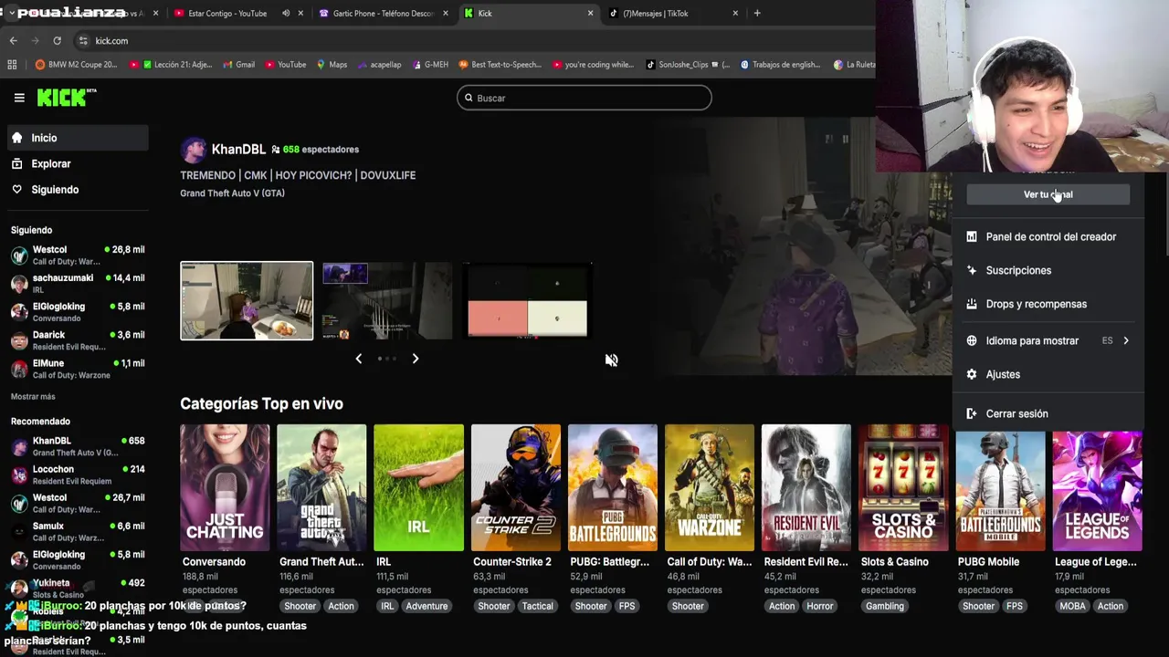This screenshot has width=1169, height=657.
Task: Open Samulx recommended channel
Action: (x=78, y=531)
